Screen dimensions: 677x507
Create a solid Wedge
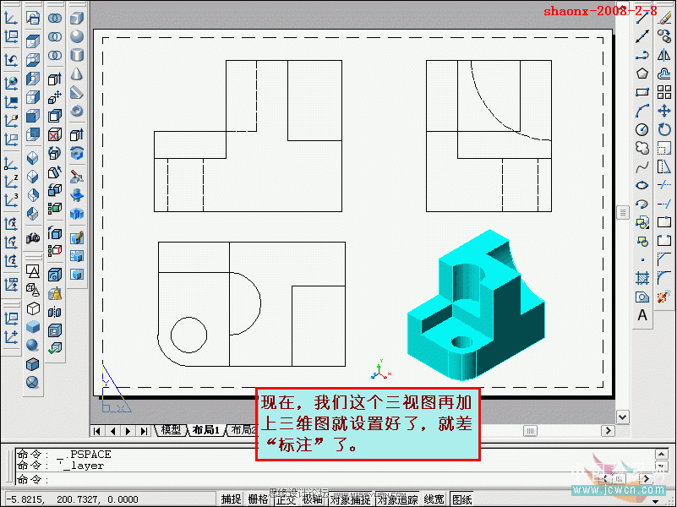pos(77,92)
